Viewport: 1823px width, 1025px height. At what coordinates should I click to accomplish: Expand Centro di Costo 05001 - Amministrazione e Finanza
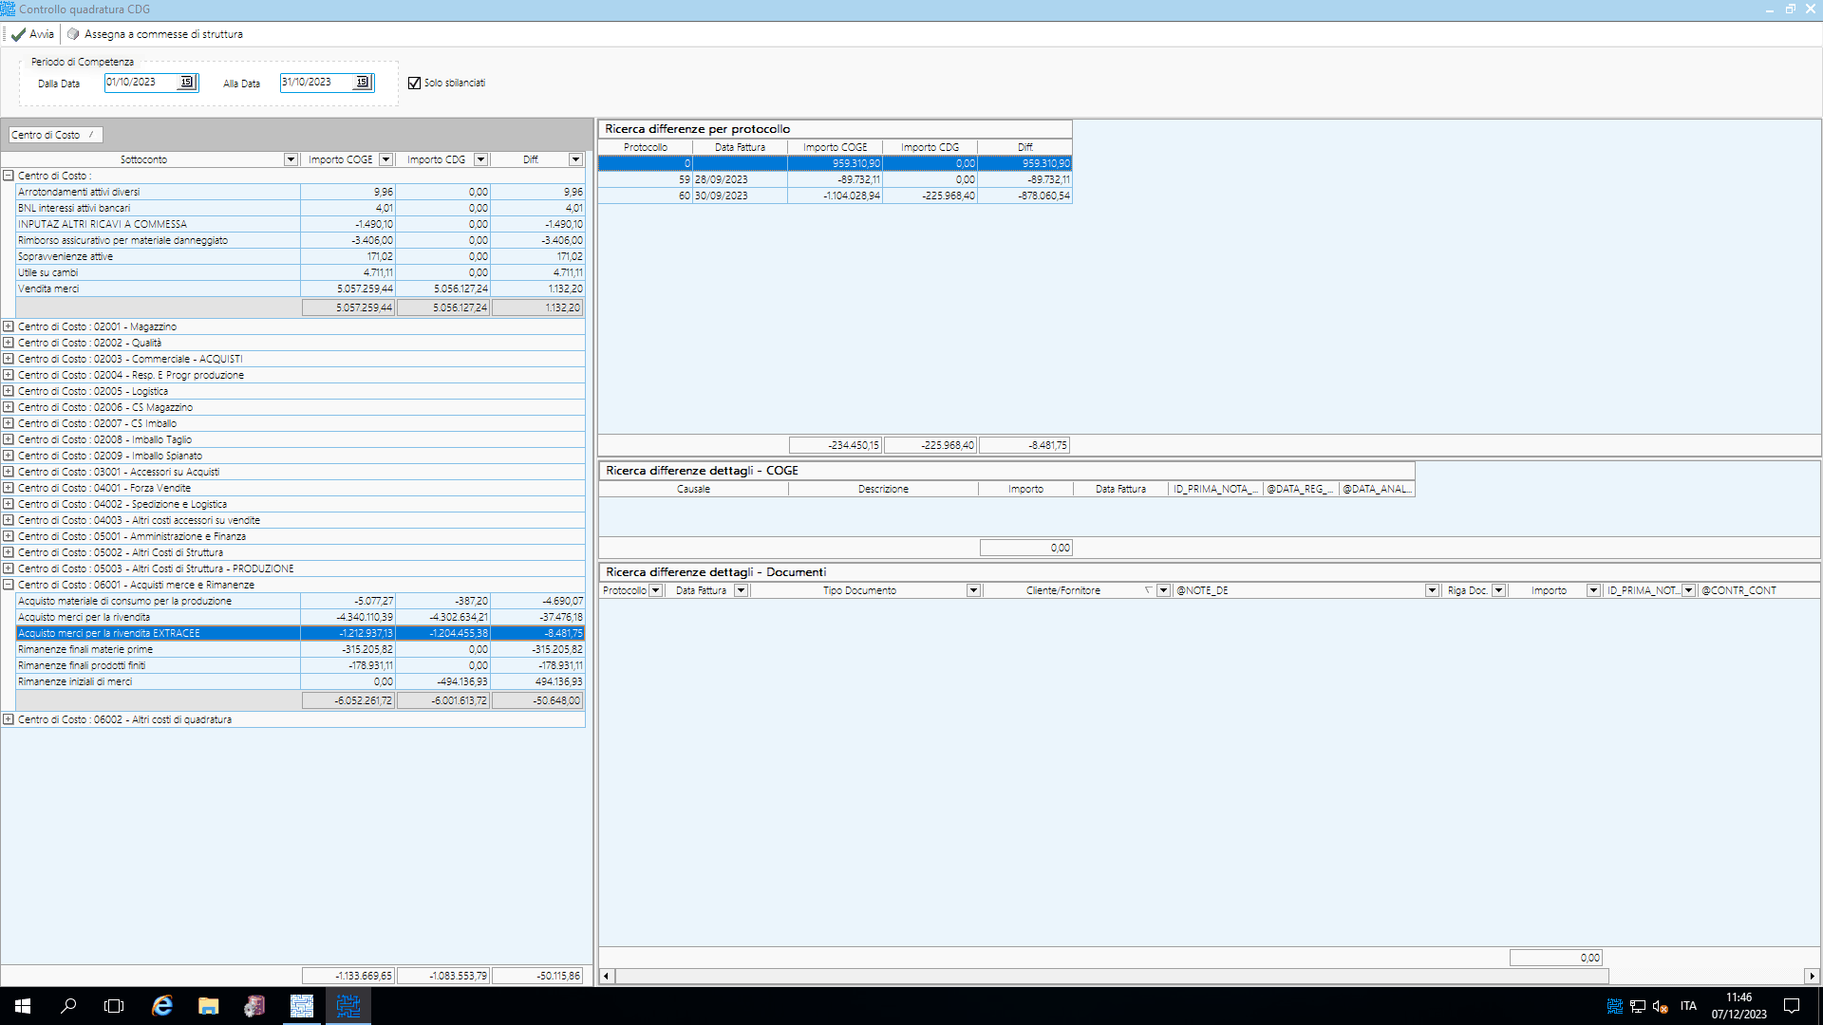point(9,536)
